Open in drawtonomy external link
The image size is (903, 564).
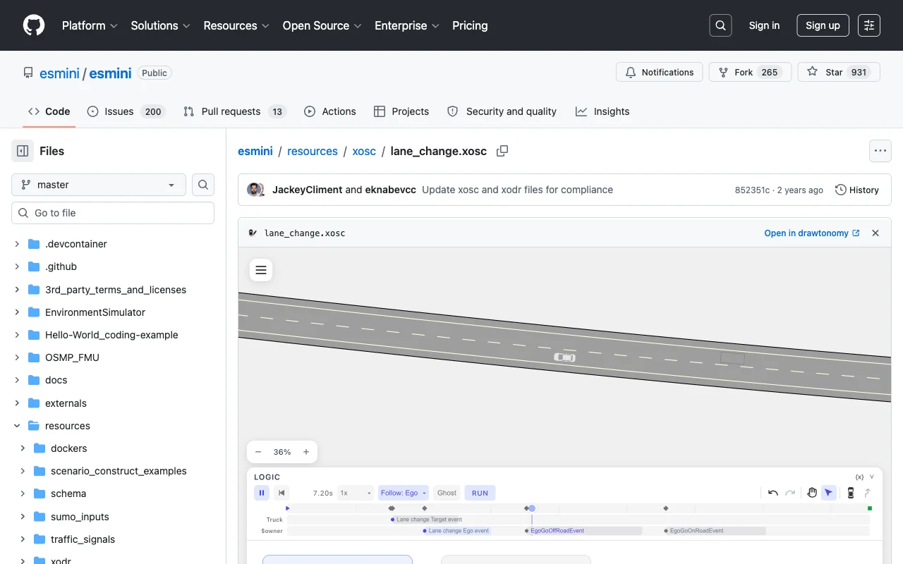812,233
